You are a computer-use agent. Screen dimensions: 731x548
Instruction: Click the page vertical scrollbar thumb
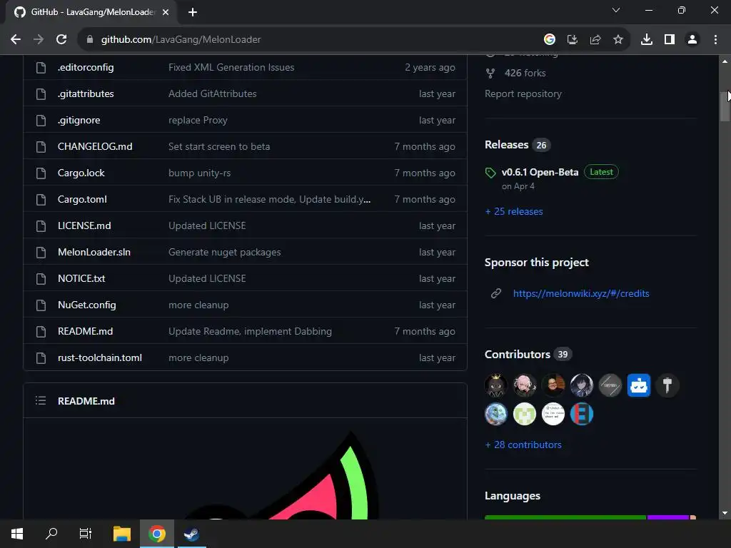(725, 106)
